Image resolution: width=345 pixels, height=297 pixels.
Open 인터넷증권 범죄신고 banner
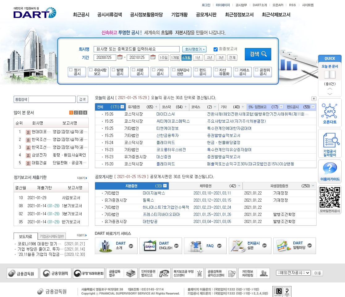[155, 273]
